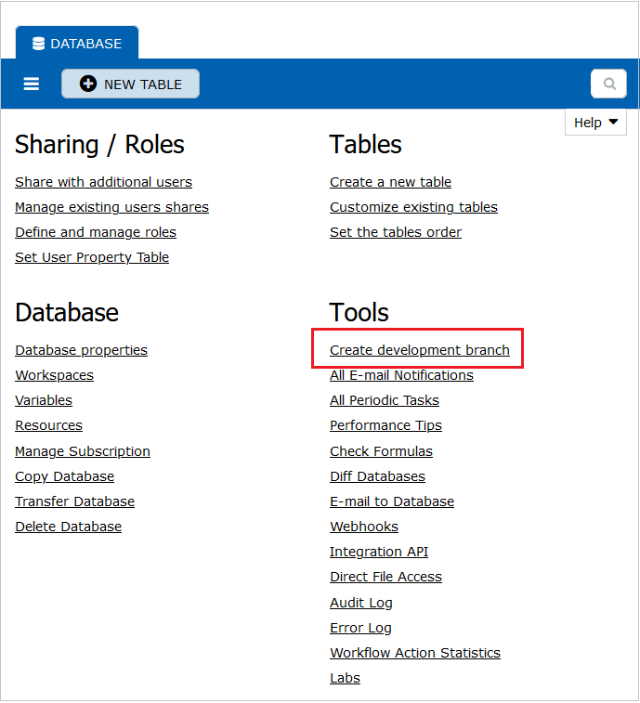
Task: Open All Periodic Tasks
Action: coord(385,400)
